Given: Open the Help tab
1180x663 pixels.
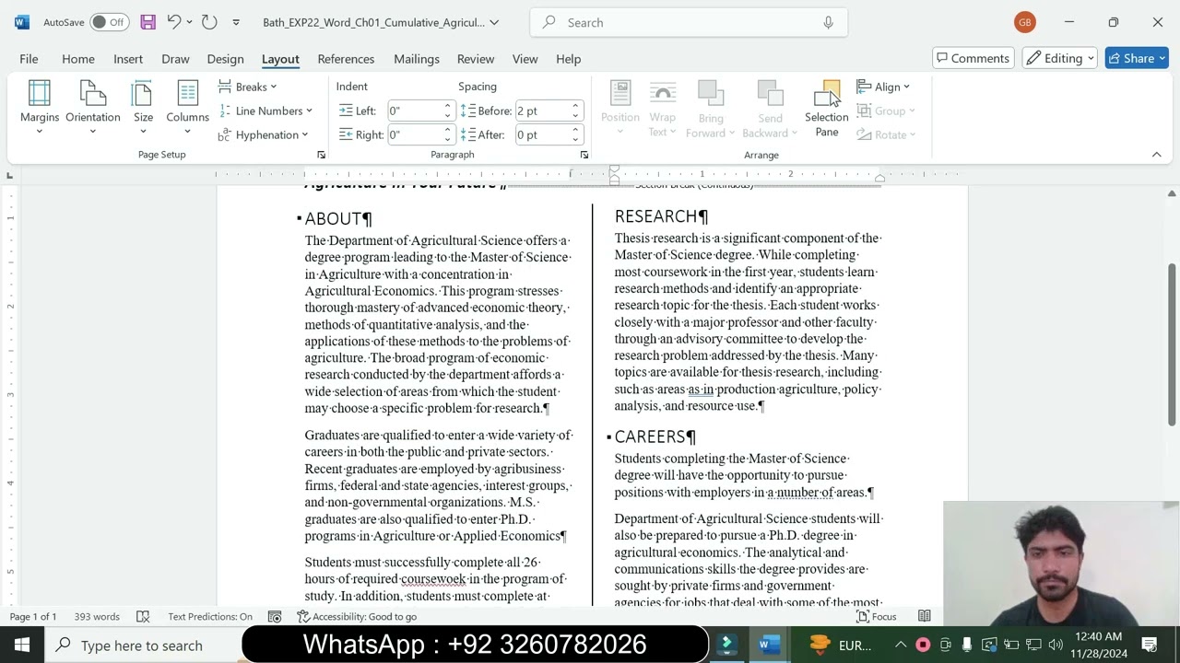Looking at the screenshot, I should 568,59.
